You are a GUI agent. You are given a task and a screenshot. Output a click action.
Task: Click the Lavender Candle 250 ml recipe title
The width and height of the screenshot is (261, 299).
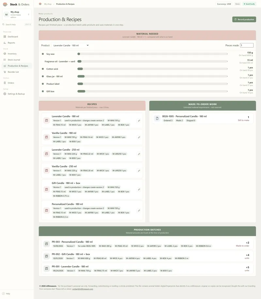66,150
